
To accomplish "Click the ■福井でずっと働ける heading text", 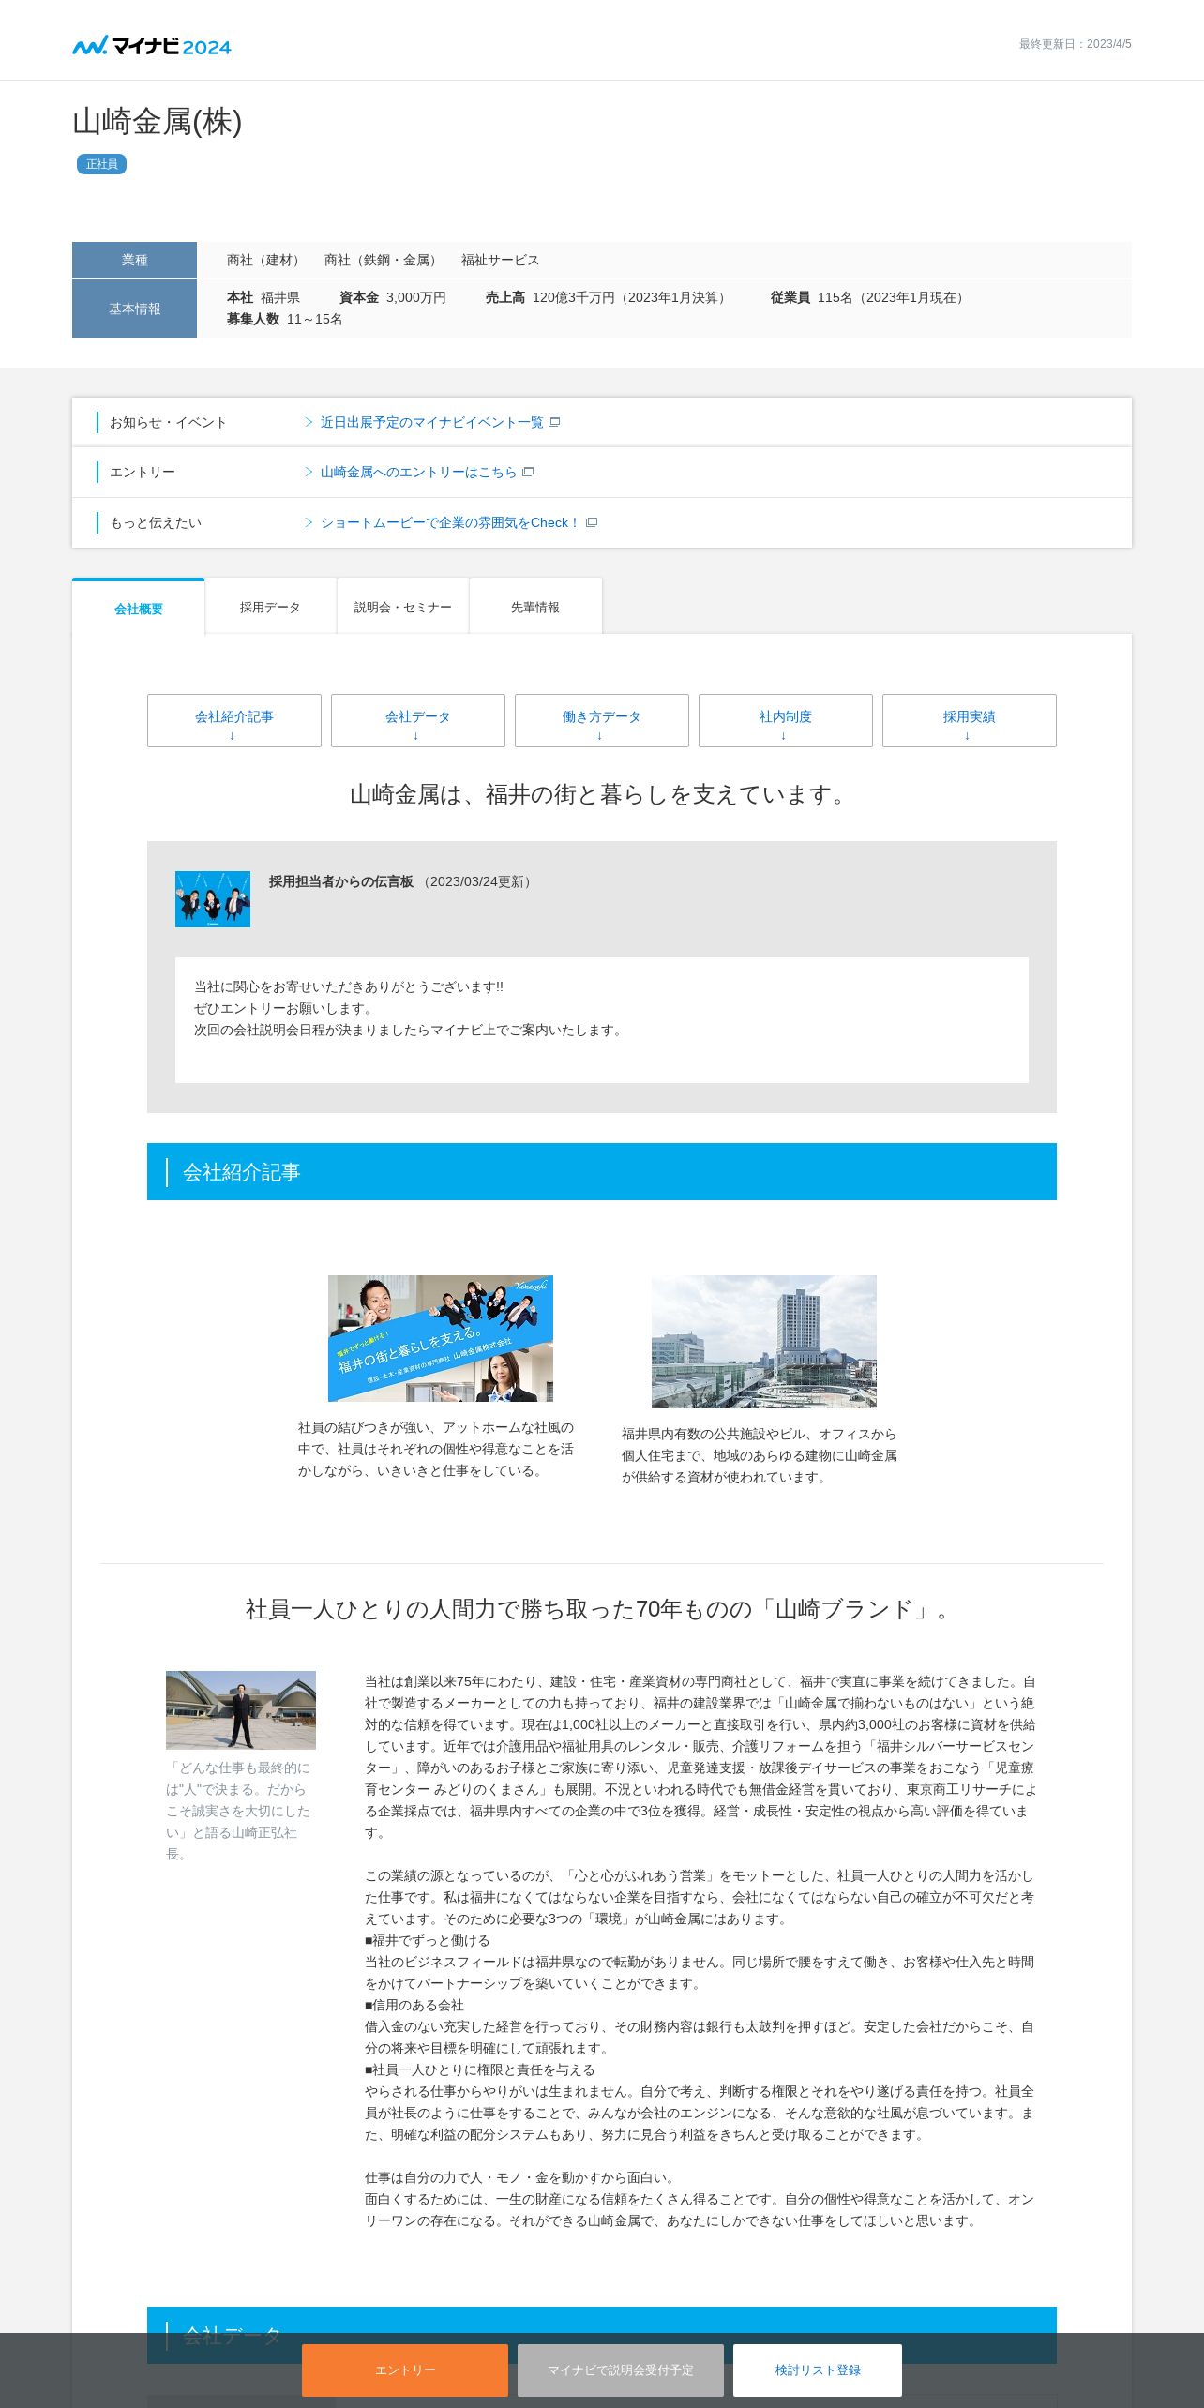I will tap(428, 1940).
